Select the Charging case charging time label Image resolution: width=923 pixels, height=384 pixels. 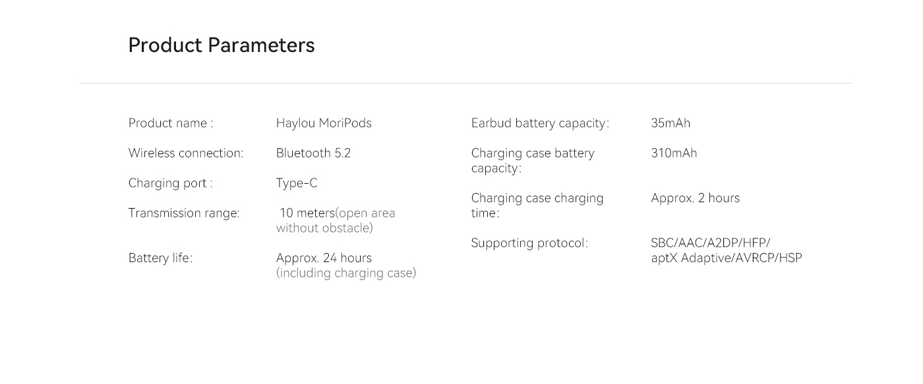[537, 206]
